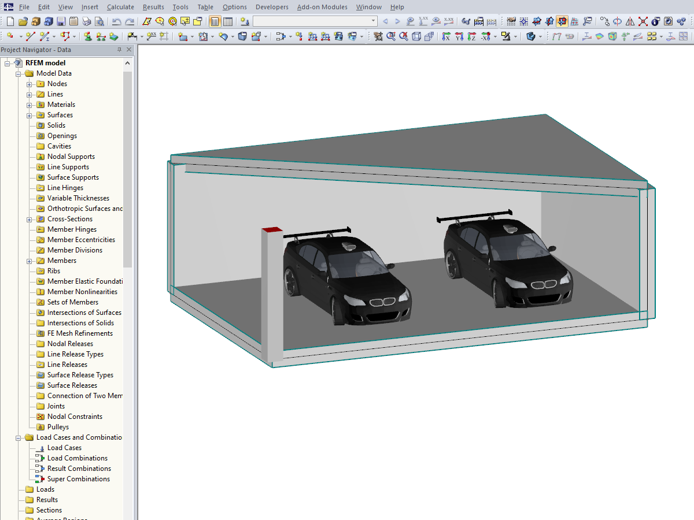Click the Print preview icon
Screen dimensions: 694x520
pos(99,21)
